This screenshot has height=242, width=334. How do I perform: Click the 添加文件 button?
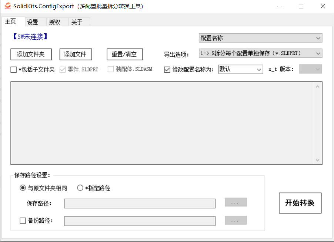click(76, 54)
